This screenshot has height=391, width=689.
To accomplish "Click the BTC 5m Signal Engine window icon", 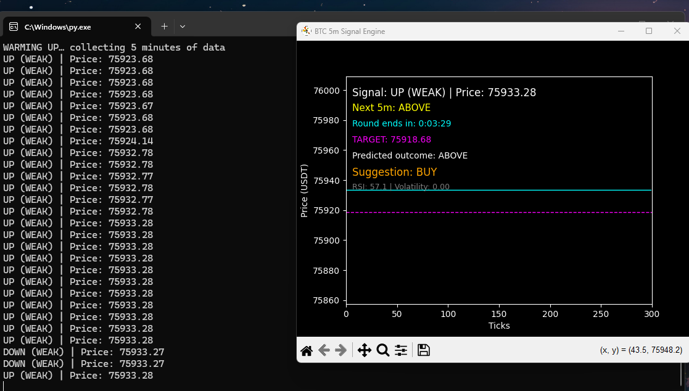I will tap(306, 31).
